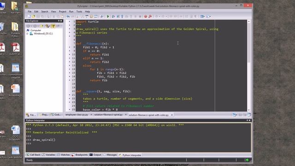Open the commonlook usage.txt desktop file
Viewport: 295px width, 166px height.
coord(15,71)
